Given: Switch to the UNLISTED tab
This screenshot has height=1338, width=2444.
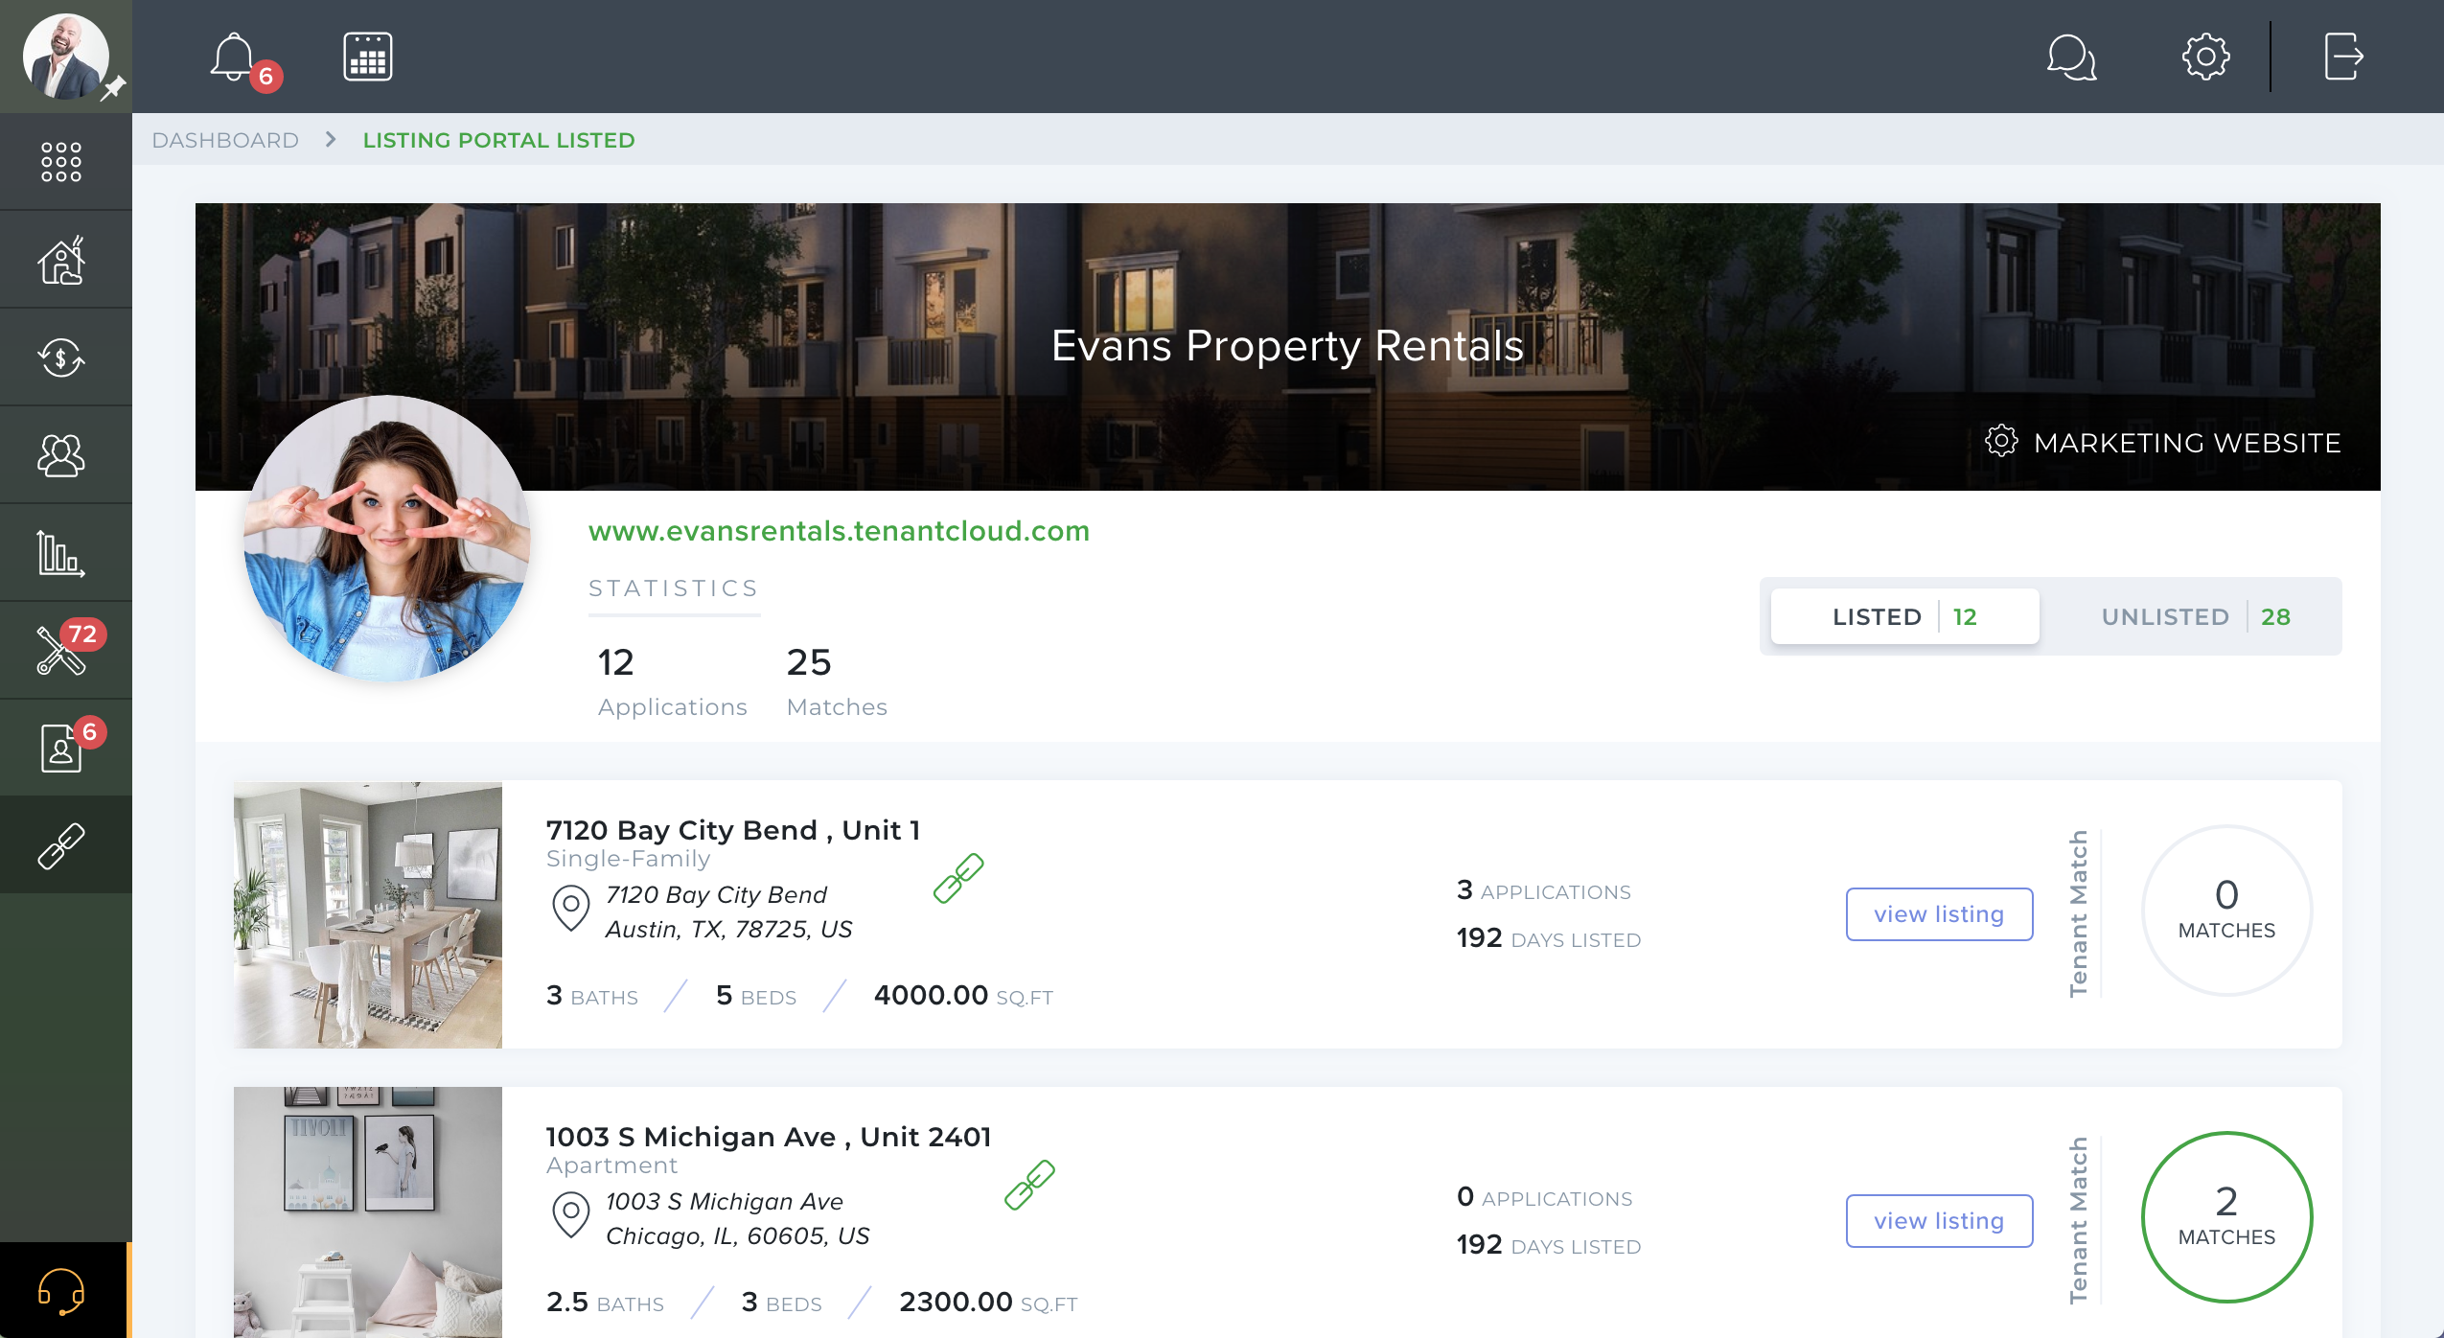Looking at the screenshot, I should [x=2196, y=616].
